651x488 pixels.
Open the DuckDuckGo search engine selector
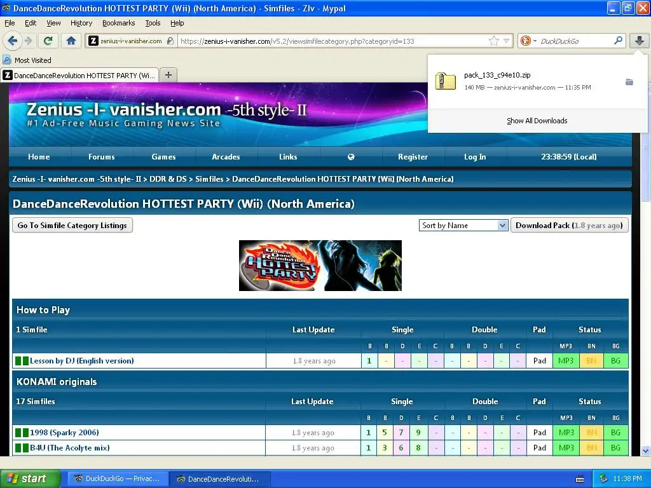(528, 41)
